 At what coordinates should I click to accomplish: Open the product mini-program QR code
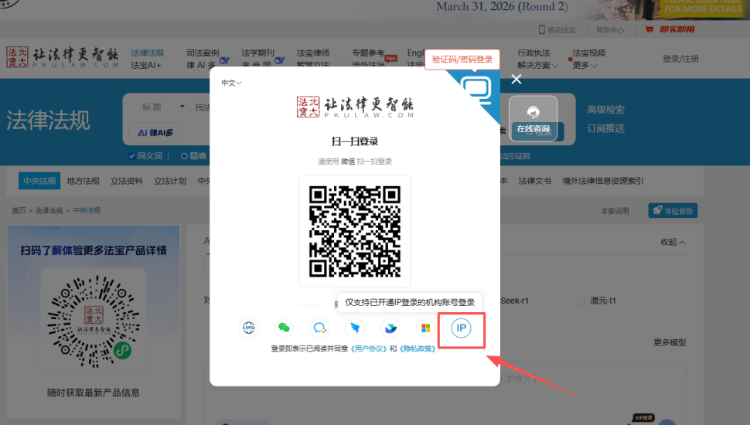click(x=94, y=321)
